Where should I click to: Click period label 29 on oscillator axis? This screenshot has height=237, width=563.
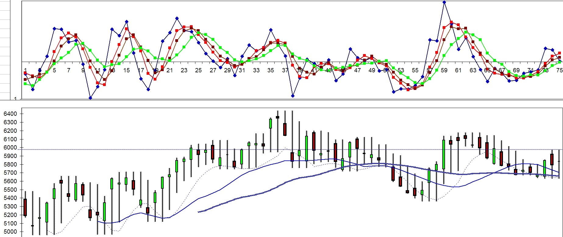point(227,70)
